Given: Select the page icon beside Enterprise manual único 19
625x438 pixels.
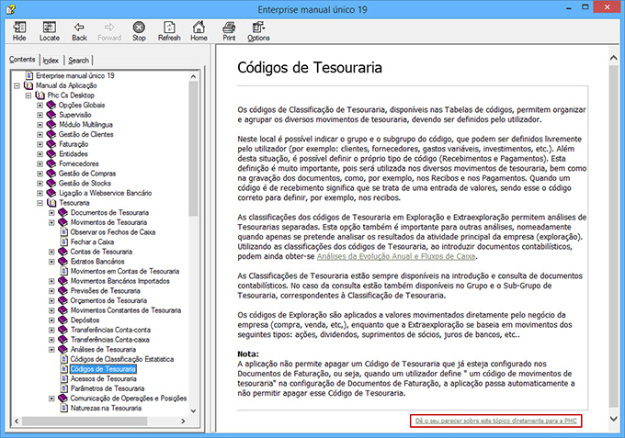Looking at the screenshot, I should point(29,75).
